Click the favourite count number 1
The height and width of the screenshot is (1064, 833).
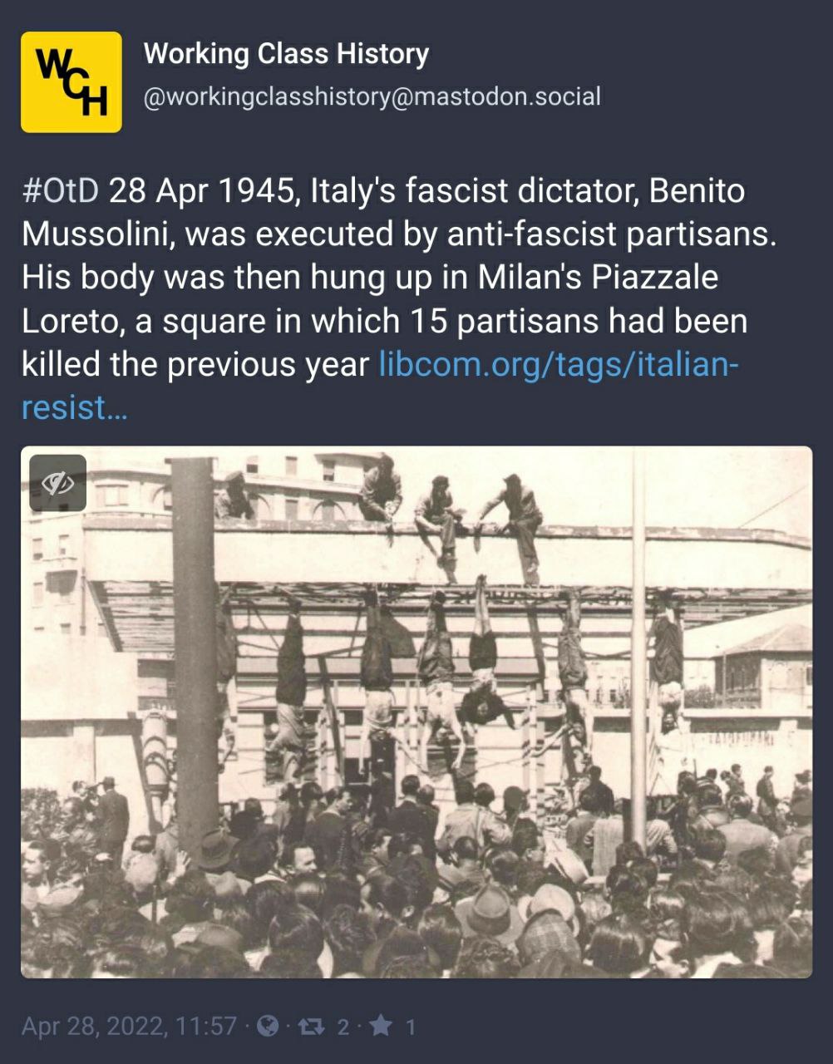(x=409, y=1027)
